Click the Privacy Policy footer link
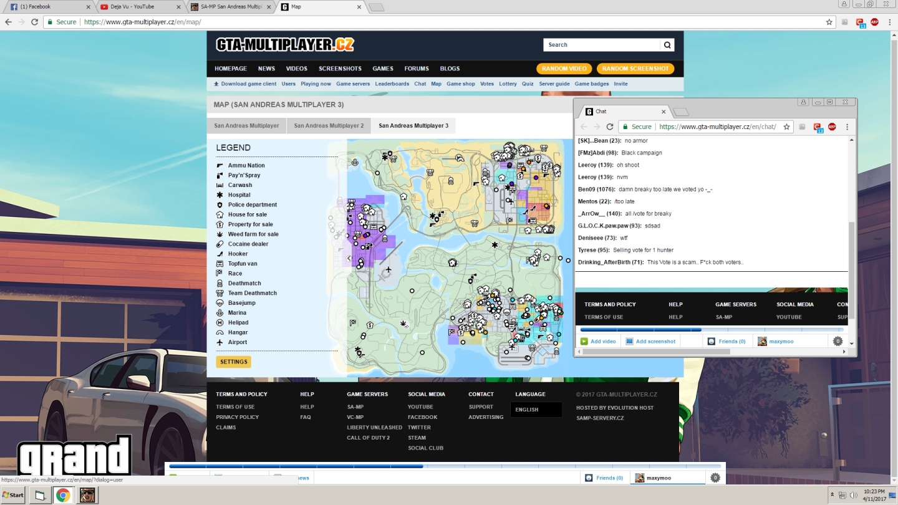This screenshot has height=505, width=898. tap(238, 417)
